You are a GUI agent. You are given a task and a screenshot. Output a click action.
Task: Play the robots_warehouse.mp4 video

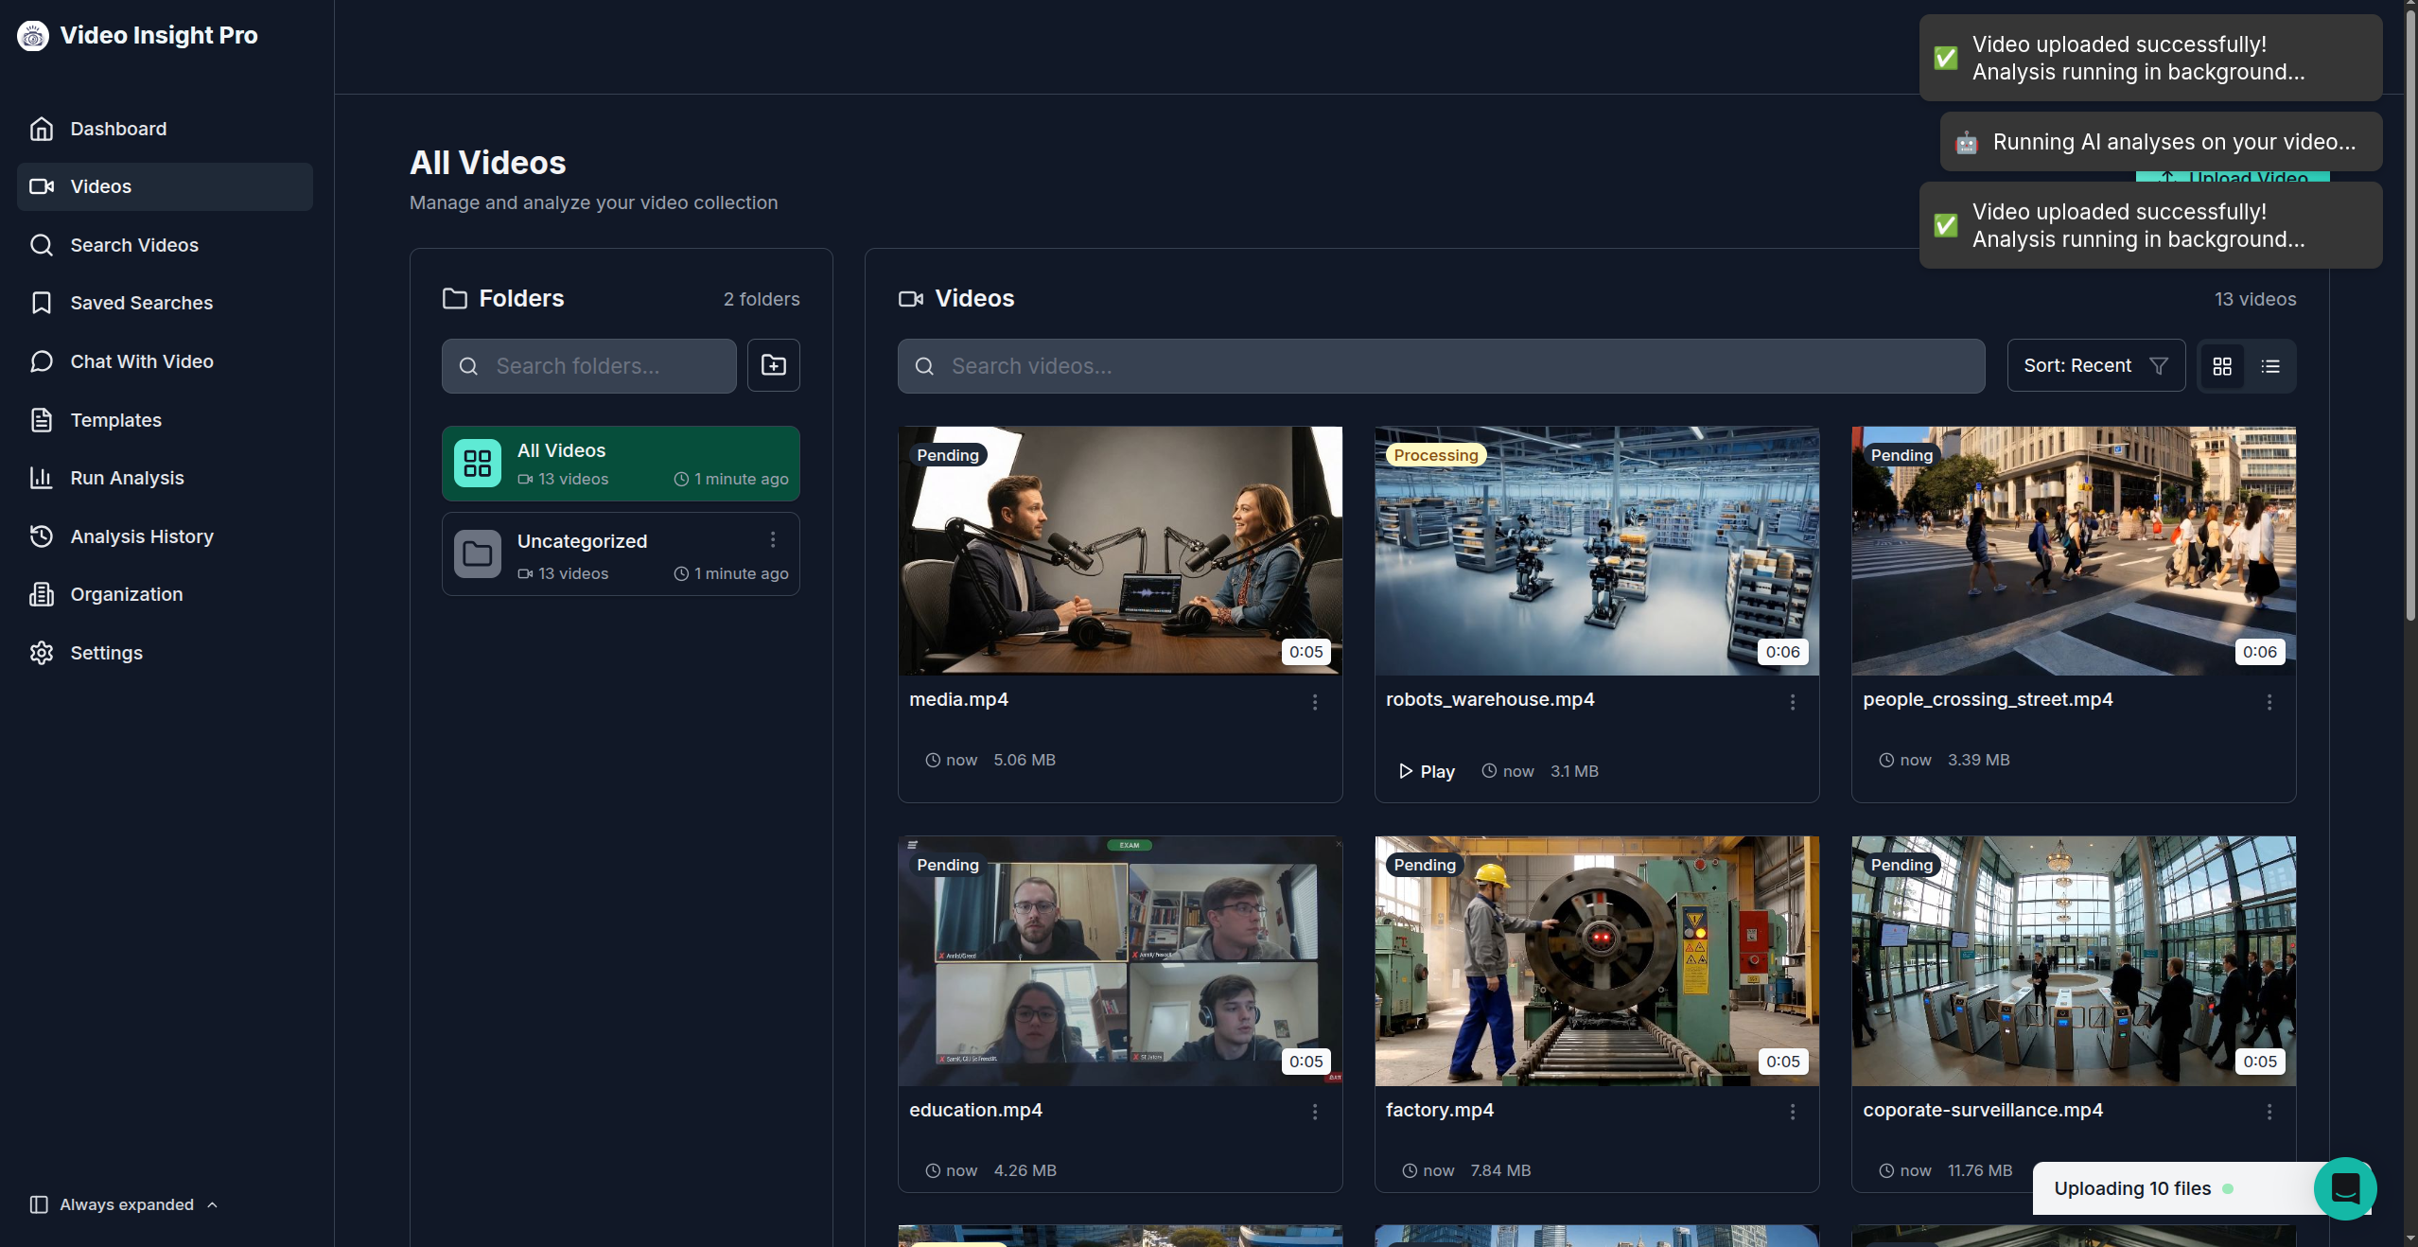1425,770
